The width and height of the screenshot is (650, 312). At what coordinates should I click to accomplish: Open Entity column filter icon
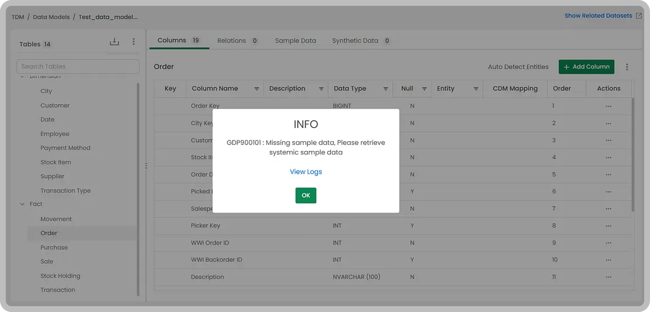pyautogui.click(x=476, y=89)
